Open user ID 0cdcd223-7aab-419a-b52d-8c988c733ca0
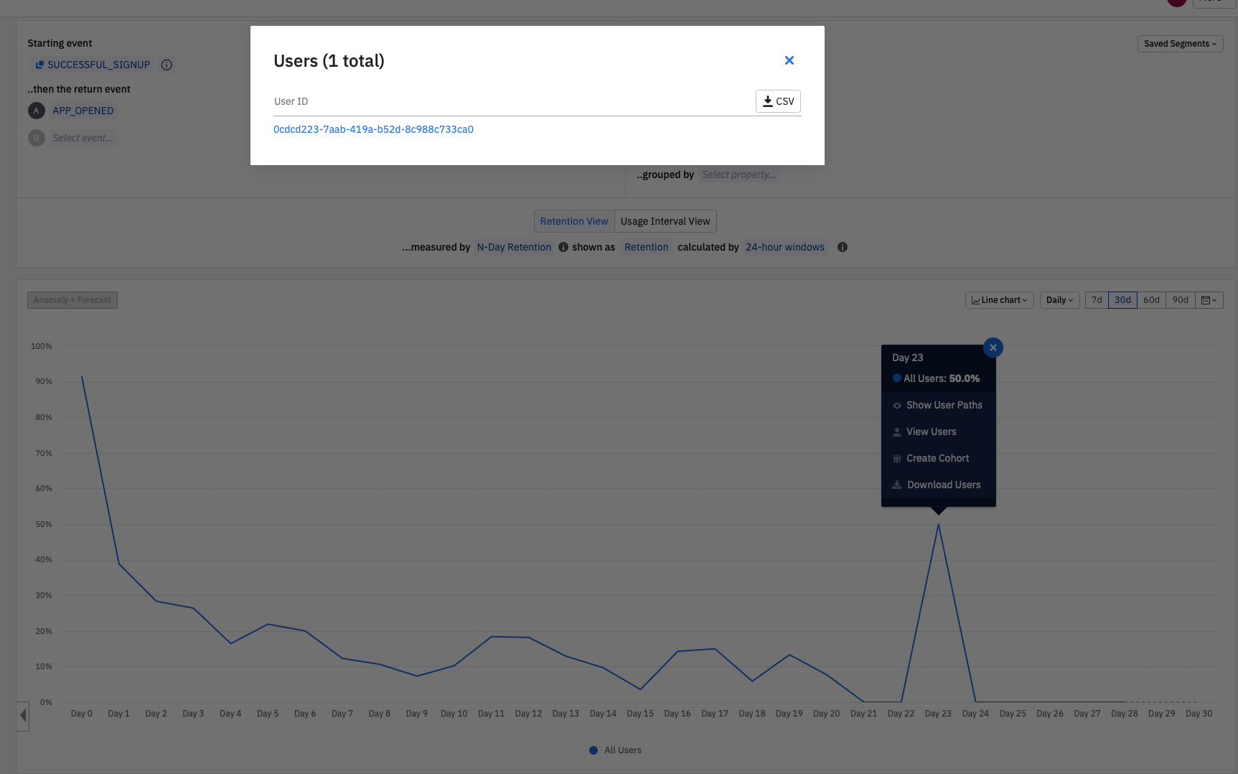 tap(373, 129)
